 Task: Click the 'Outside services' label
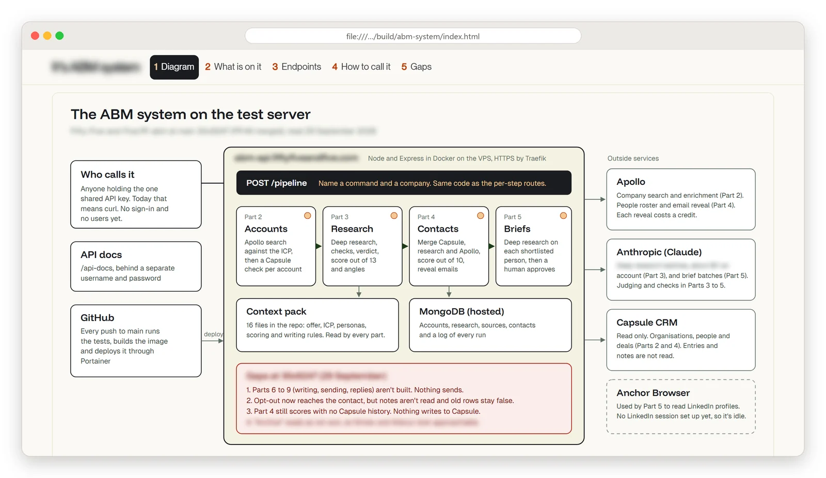pos(633,158)
